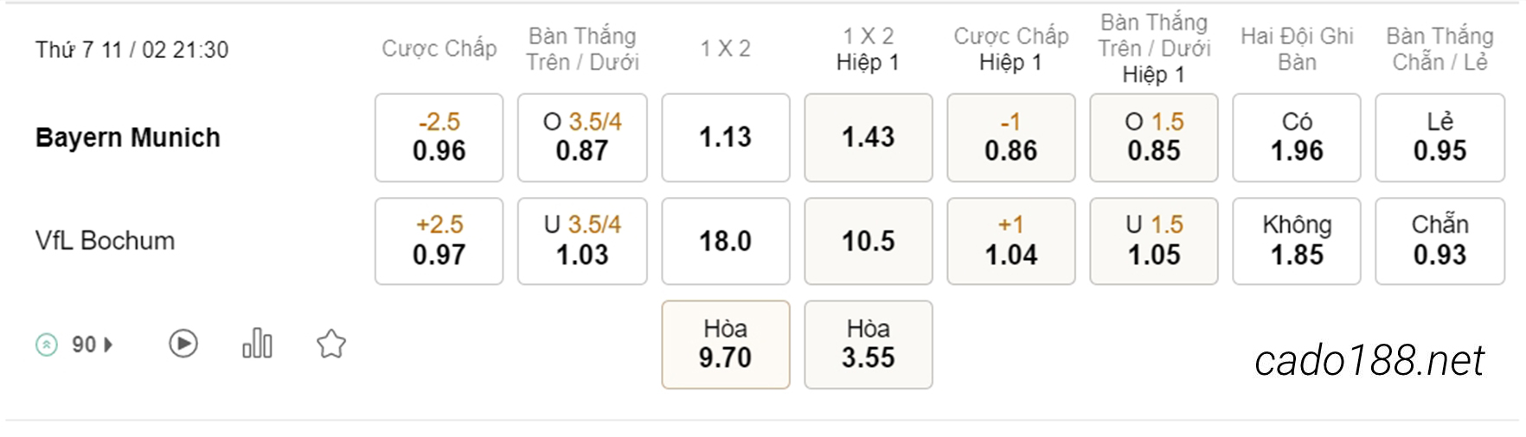Open the Bayern Munich team name link
This screenshot has width=1526, height=437.
click(x=128, y=137)
